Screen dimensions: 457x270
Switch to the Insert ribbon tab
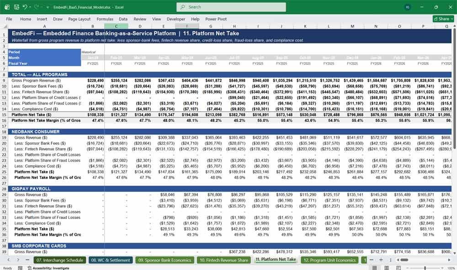tap(42, 19)
